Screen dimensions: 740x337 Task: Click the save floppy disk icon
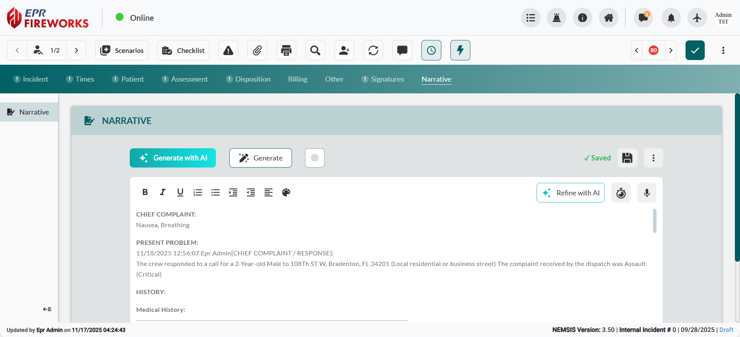(627, 158)
